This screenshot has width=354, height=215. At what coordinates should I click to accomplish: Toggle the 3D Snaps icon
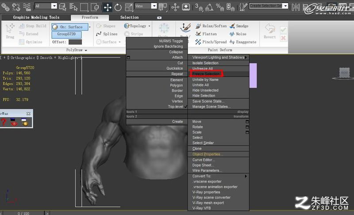pos(199,7)
